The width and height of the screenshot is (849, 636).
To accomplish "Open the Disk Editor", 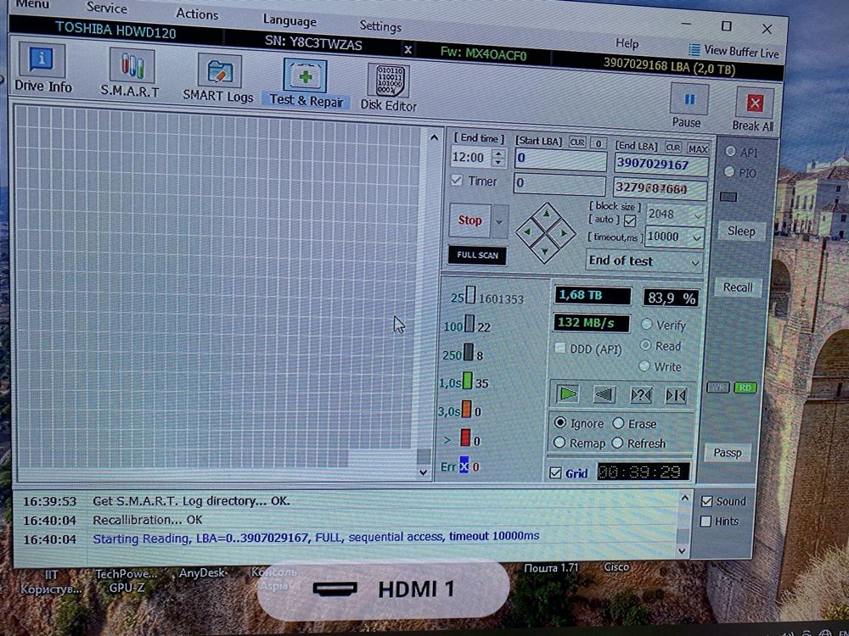I will point(388,87).
